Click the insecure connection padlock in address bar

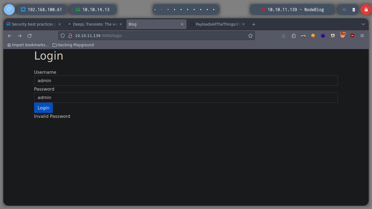click(x=70, y=36)
